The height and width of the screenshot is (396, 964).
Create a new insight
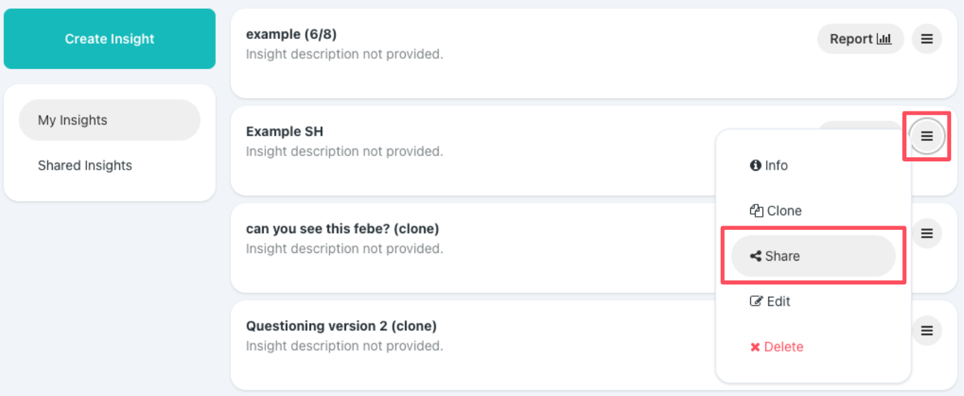click(x=110, y=39)
